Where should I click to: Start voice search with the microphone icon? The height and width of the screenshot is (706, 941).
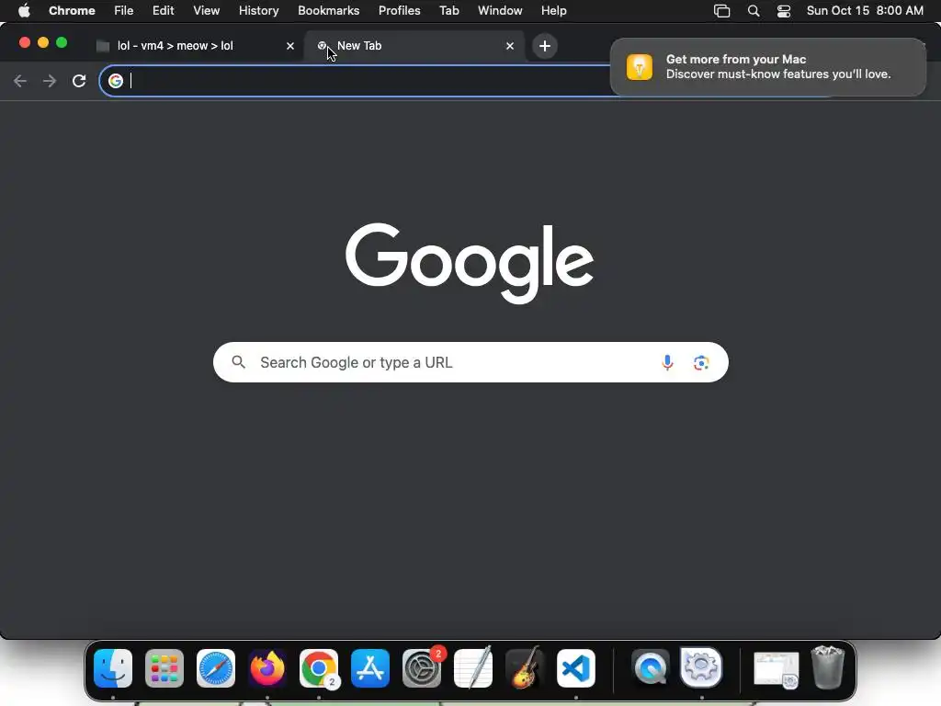coord(667,362)
